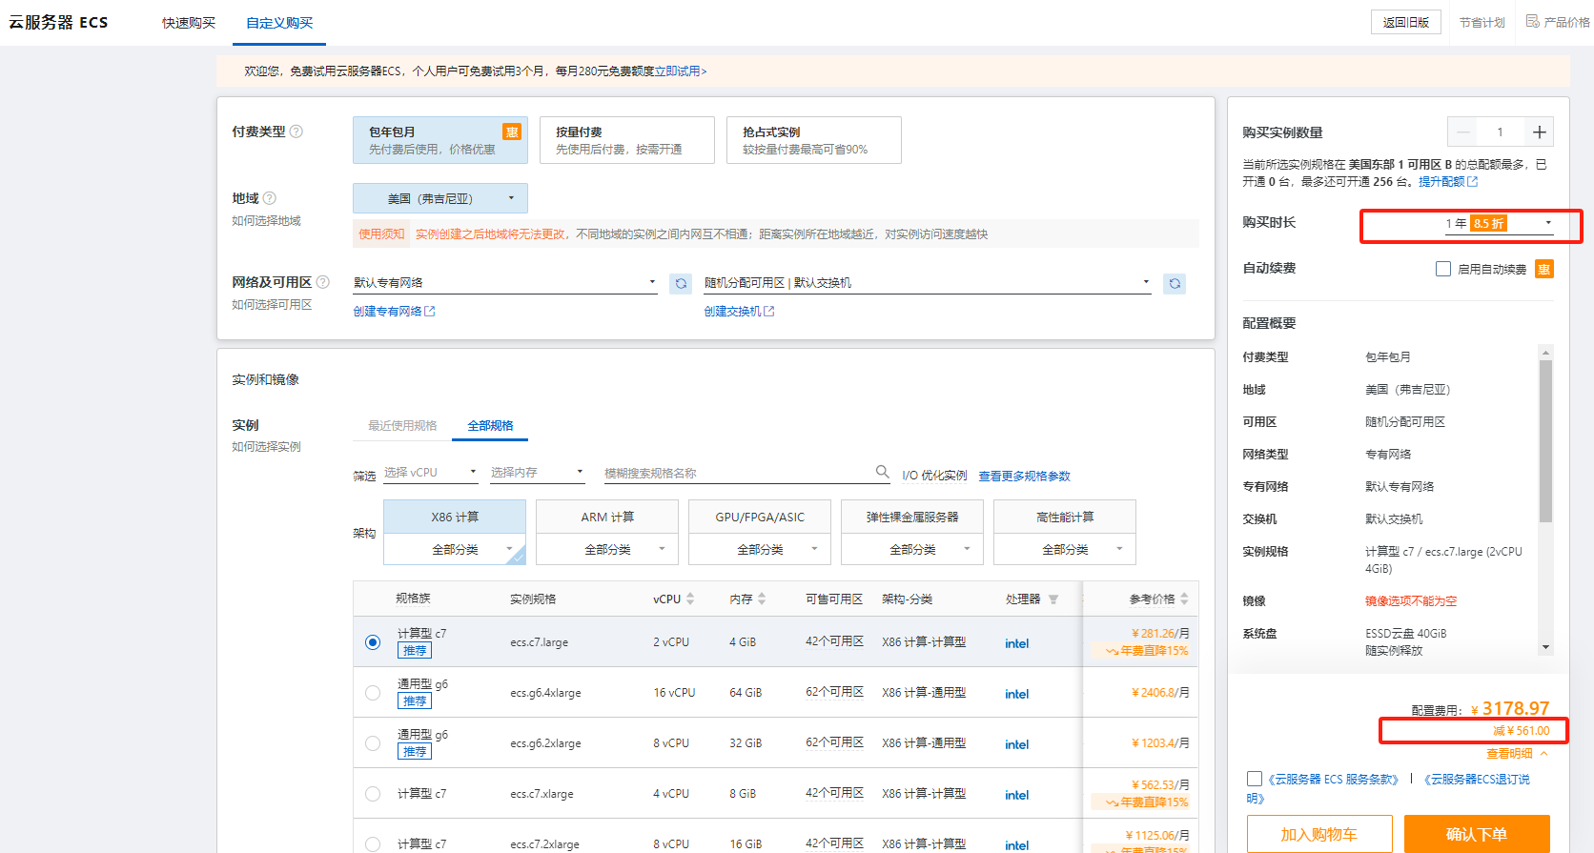Select the ecs.c7.large instance radio button
The height and width of the screenshot is (853, 1594).
click(373, 642)
